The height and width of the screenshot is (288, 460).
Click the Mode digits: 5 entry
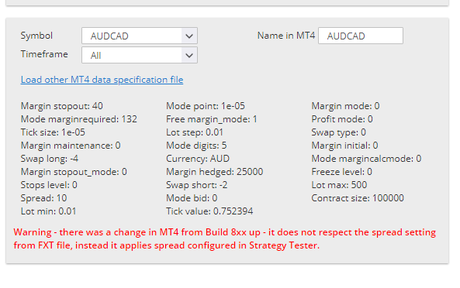(196, 146)
